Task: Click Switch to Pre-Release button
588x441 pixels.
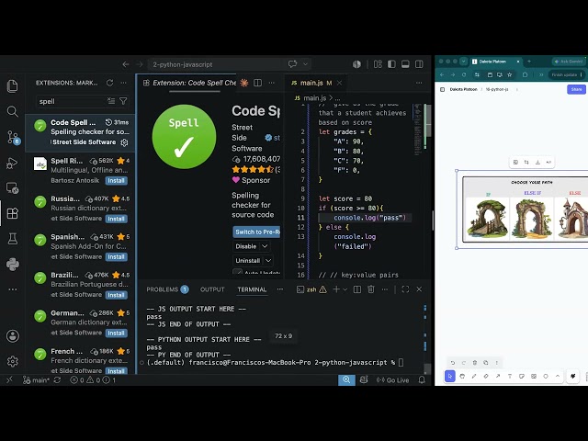Action: [x=256, y=232]
